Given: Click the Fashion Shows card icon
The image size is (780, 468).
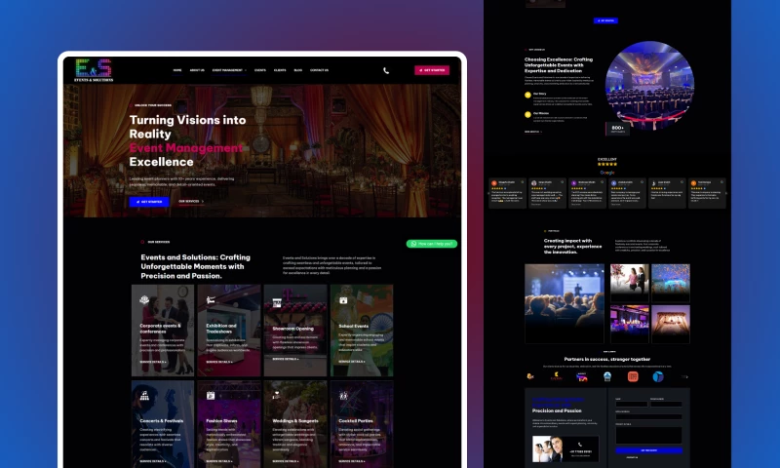Looking at the screenshot, I should coord(211,396).
